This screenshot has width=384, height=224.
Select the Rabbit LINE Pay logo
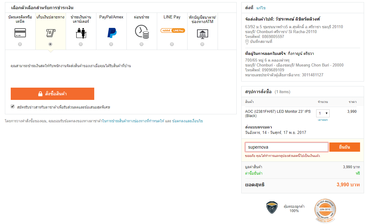[173, 30]
